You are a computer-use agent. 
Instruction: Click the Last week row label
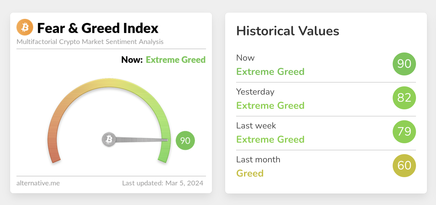256,126
